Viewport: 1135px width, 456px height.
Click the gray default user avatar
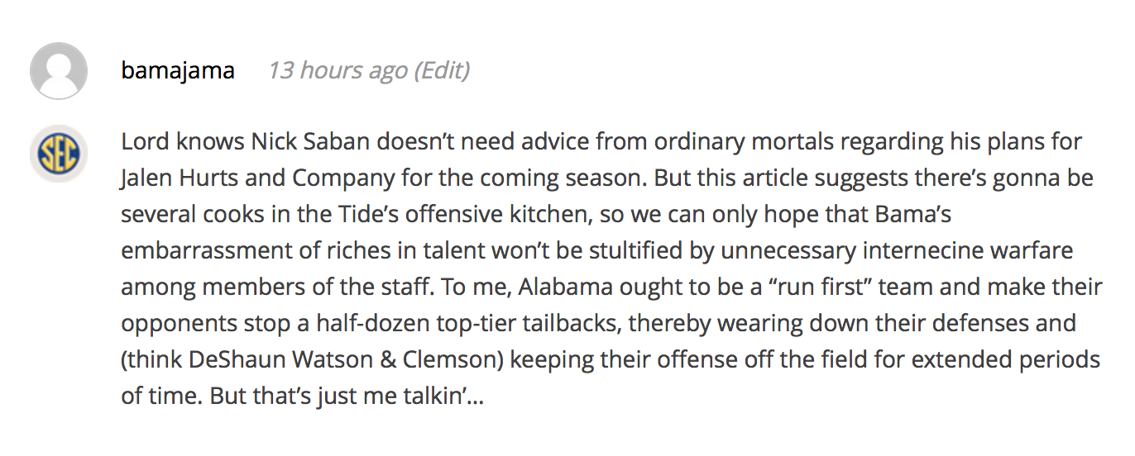pyautogui.click(x=59, y=71)
